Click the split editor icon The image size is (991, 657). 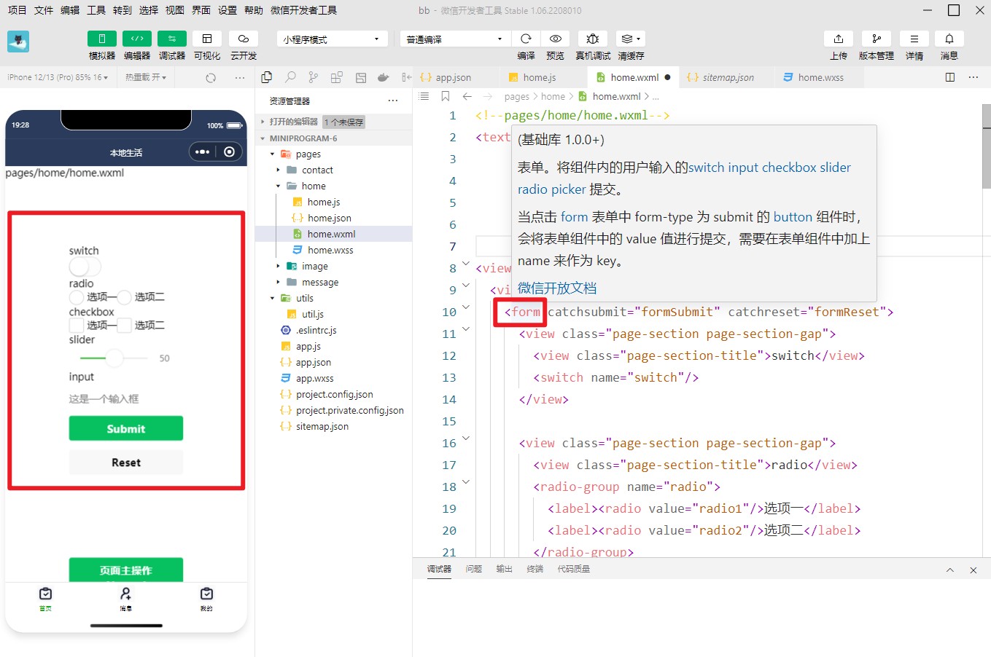[x=950, y=77]
